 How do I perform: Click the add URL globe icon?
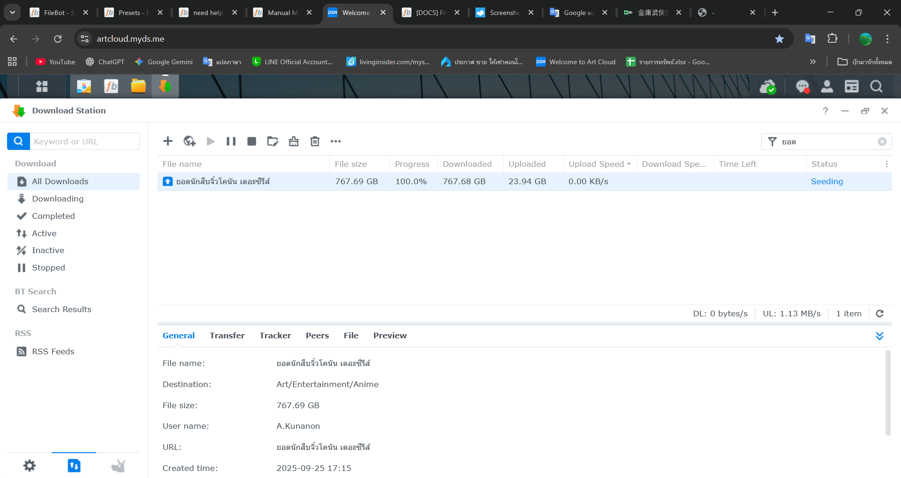[x=190, y=141]
